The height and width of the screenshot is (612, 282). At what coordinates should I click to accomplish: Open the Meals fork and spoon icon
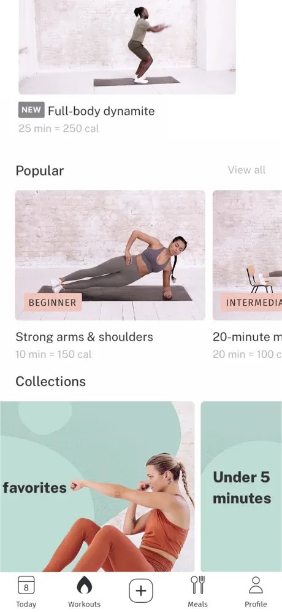click(x=198, y=585)
